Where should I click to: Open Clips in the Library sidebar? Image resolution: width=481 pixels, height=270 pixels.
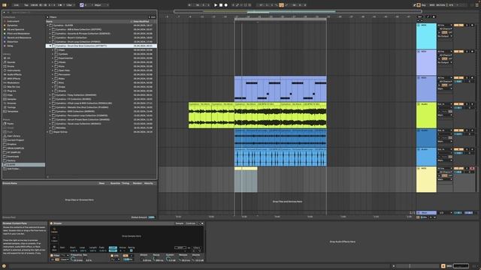coord(10,95)
